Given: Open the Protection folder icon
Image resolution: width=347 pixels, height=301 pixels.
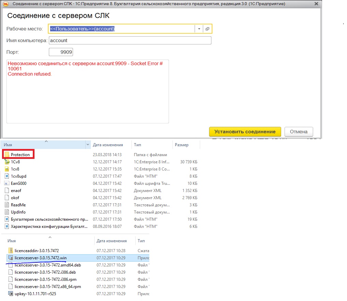Looking at the screenshot, I should pos(7,154).
